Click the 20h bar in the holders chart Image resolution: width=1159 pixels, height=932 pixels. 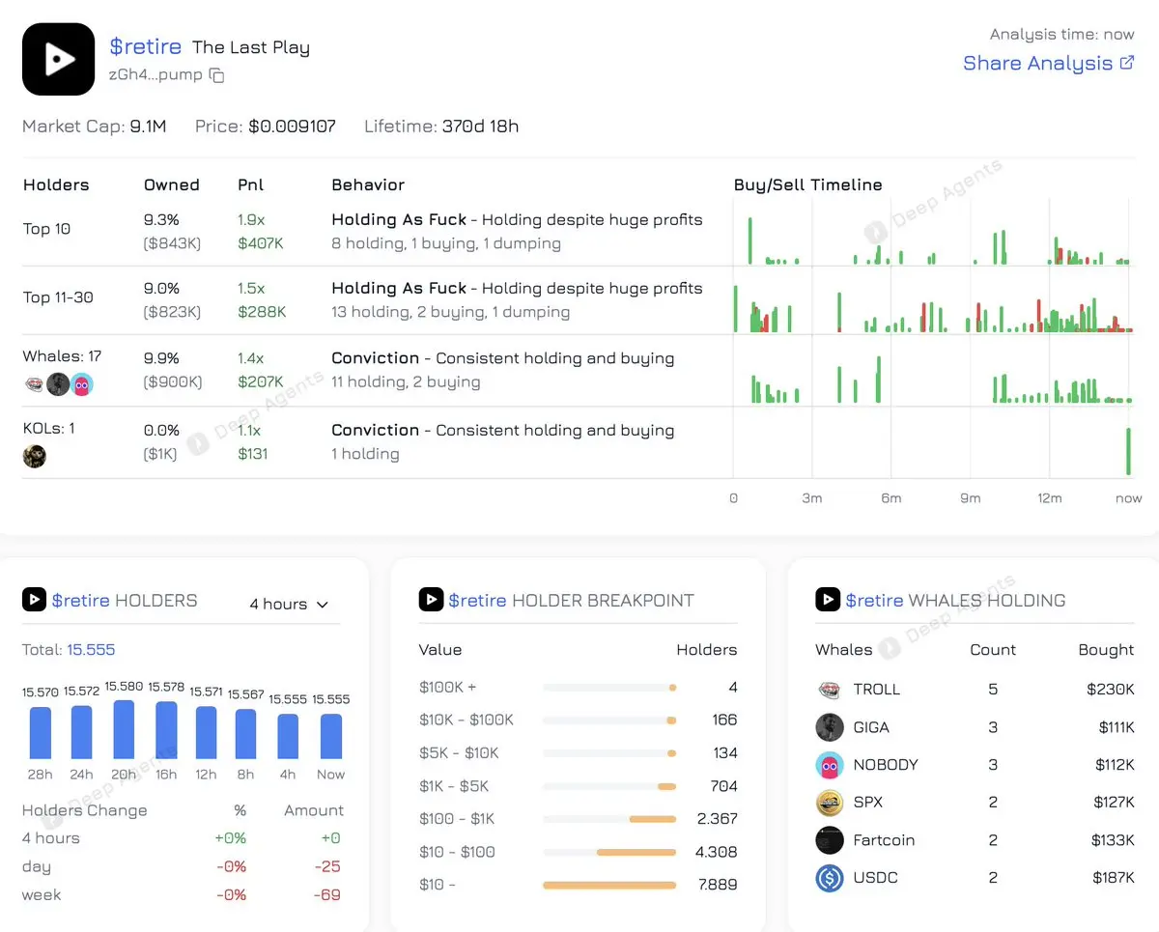(124, 729)
